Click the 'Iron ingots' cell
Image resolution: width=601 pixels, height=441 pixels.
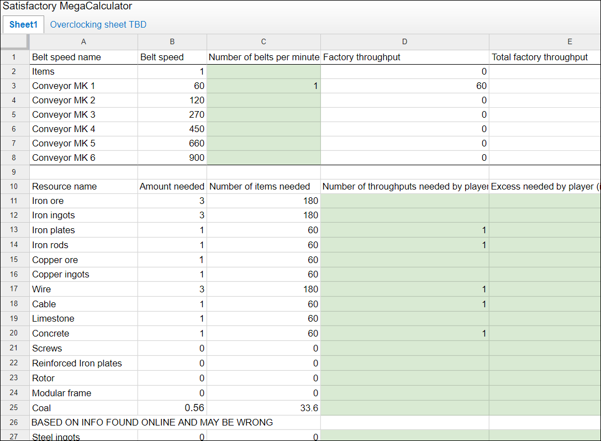83,216
